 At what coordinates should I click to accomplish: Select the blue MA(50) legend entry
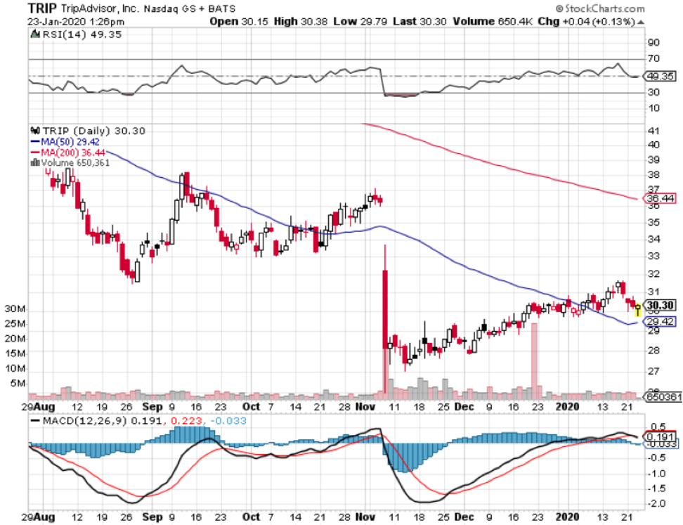(x=69, y=141)
